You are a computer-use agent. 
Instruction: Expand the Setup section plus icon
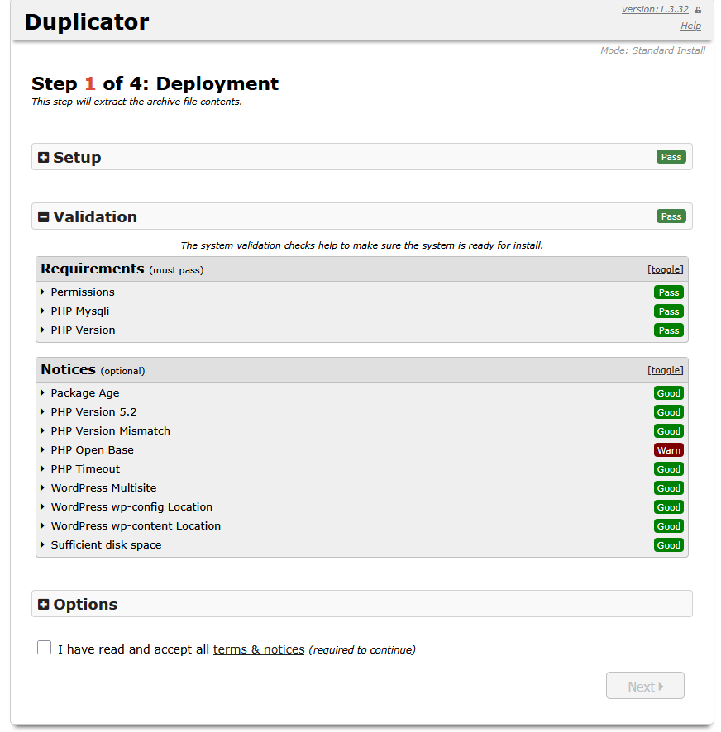pos(43,157)
